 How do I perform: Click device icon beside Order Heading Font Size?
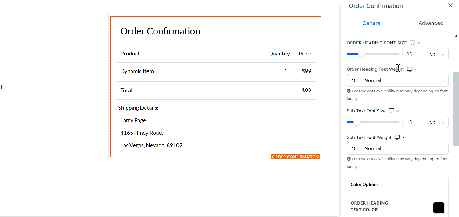tap(412, 43)
